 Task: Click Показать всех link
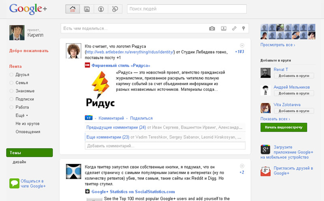[x=275, y=119]
